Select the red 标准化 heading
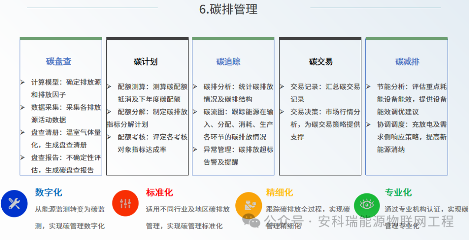 [159, 192]
